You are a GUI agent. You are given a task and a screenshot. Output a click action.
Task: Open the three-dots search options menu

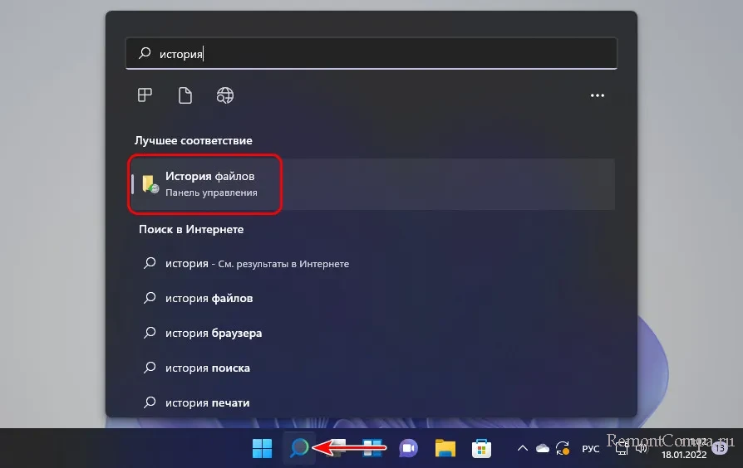pyautogui.click(x=597, y=95)
